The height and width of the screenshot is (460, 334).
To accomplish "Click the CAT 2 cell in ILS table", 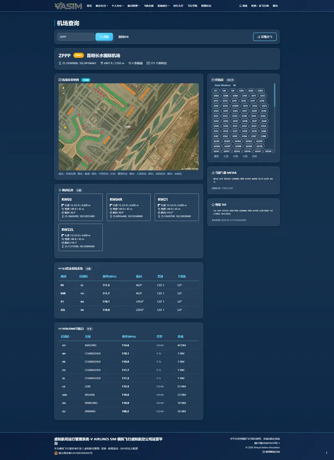I will [x=161, y=285].
